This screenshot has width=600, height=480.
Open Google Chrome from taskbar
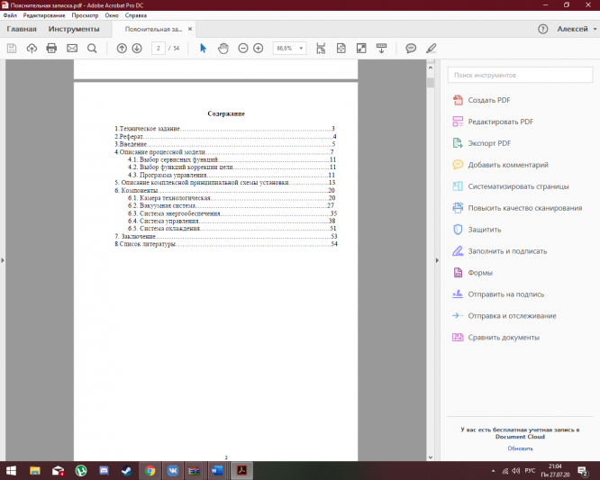(150, 471)
